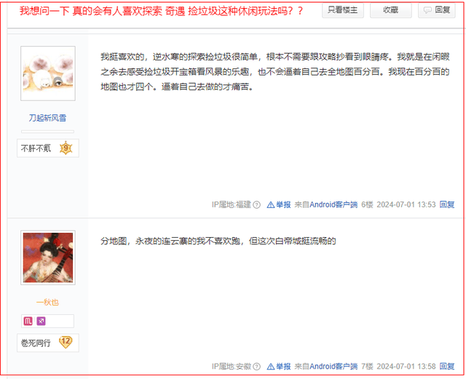Click the level 12 heart badge icon
The width and height of the screenshot is (466, 379).
(x=66, y=342)
